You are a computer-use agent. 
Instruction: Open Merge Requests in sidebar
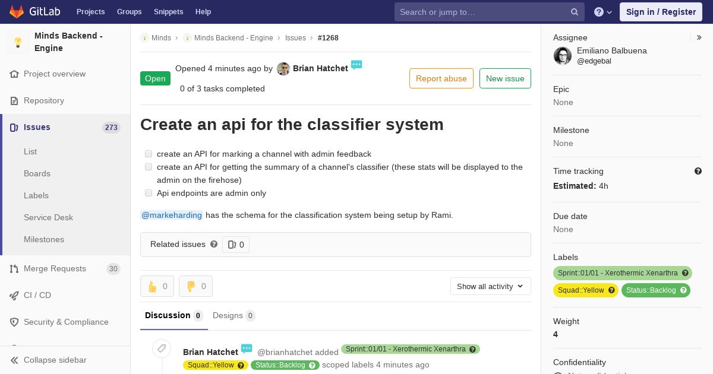point(55,268)
